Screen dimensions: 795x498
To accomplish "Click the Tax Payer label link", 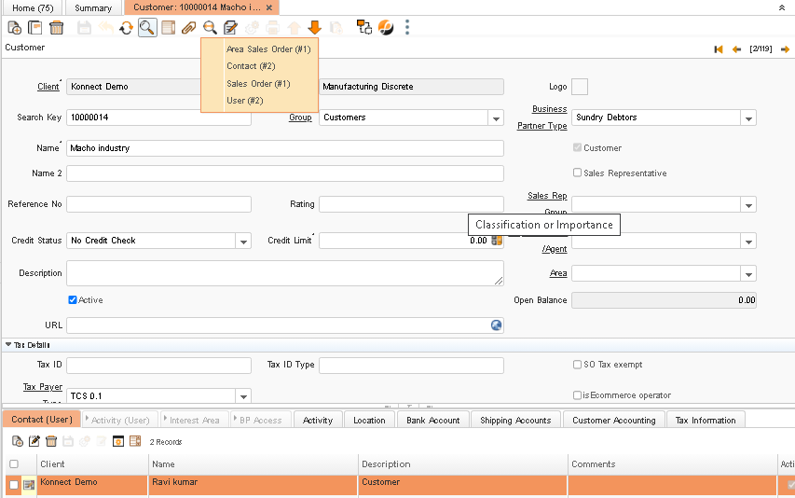I will (43, 386).
